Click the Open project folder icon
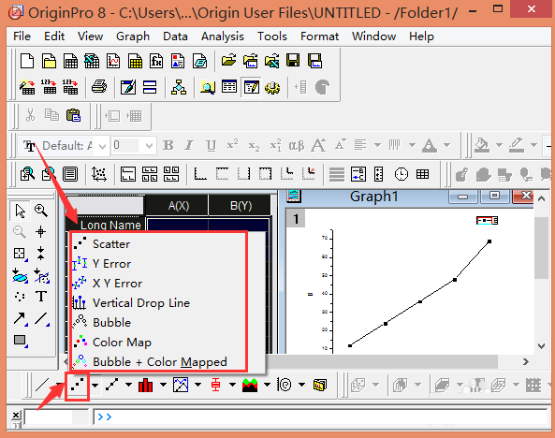The height and width of the screenshot is (438, 555). (228, 61)
